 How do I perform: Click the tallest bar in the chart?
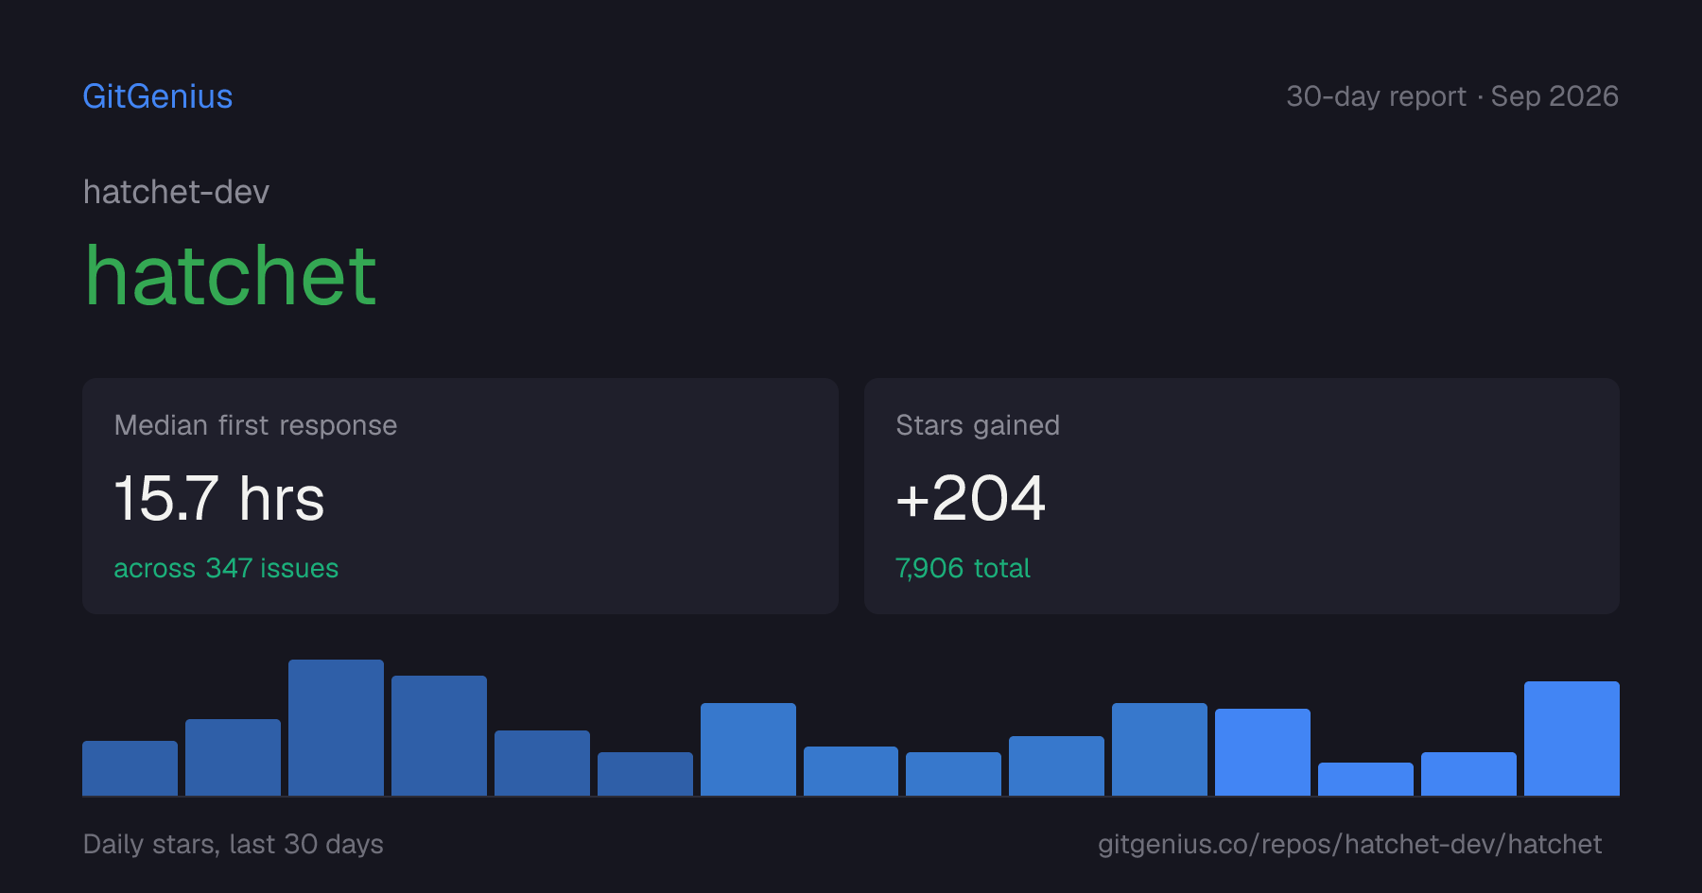coord(336,728)
